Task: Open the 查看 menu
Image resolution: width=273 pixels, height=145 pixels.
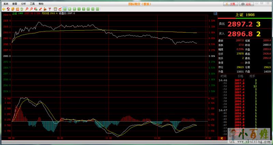Action: [x=14, y=3]
